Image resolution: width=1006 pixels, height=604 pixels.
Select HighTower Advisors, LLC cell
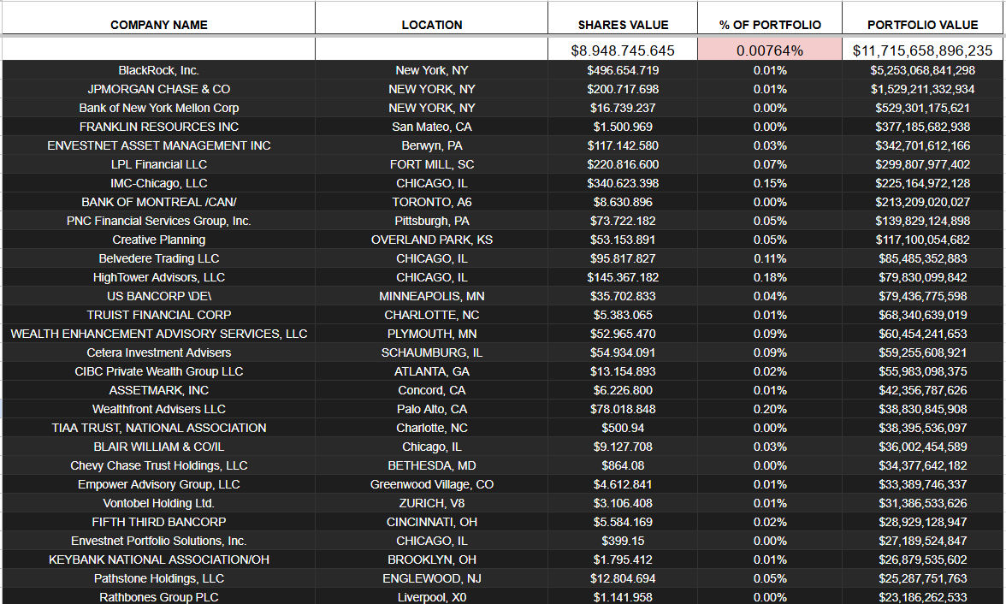click(x=158, y=277)
